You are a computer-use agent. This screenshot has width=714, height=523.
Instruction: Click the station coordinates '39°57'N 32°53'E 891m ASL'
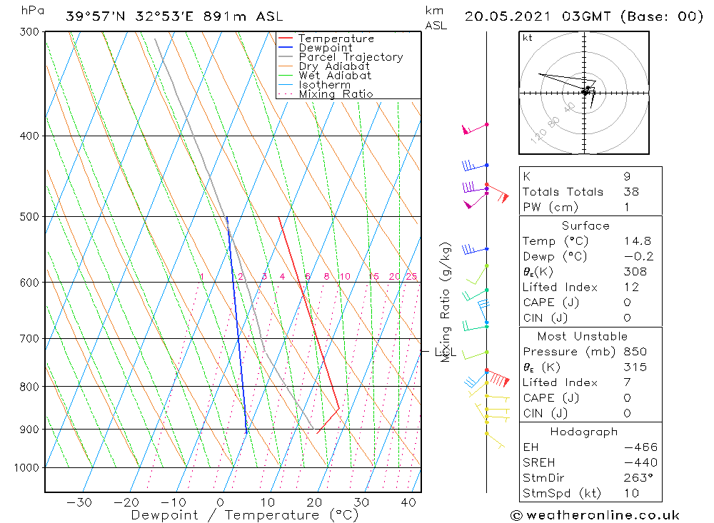coord(174,16)
